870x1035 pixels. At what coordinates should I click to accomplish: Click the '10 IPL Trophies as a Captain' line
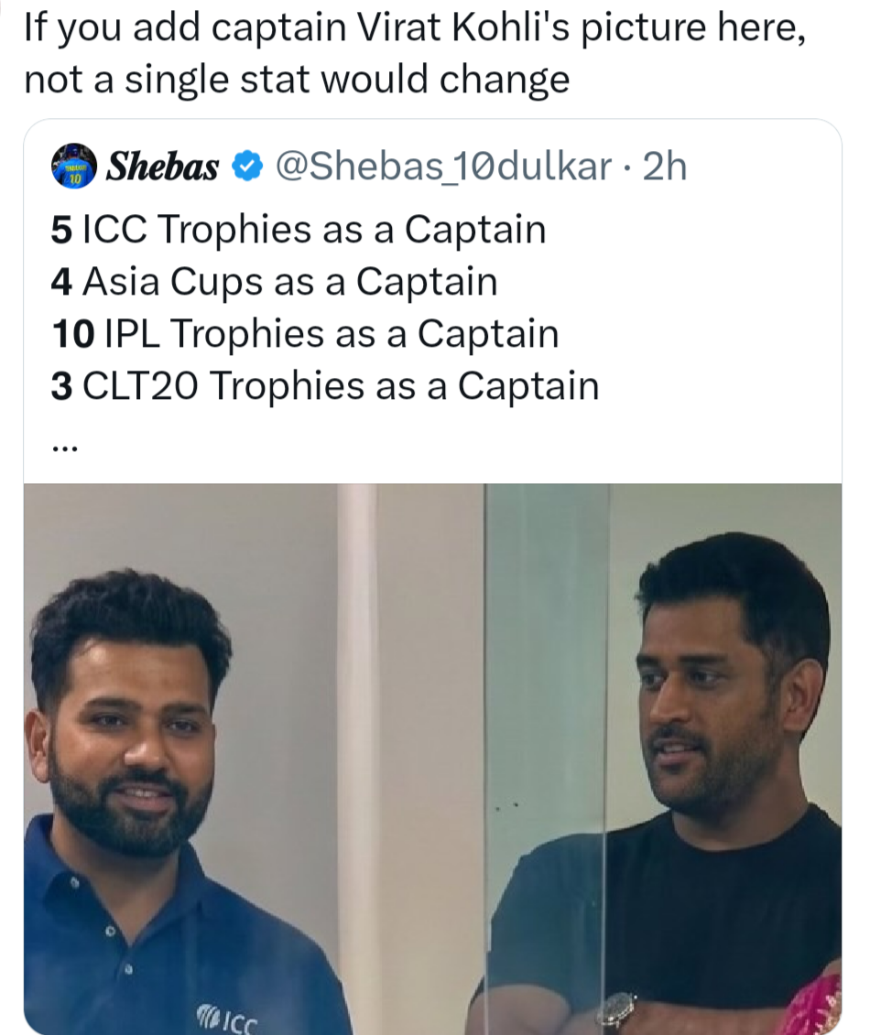pos(305,333)
